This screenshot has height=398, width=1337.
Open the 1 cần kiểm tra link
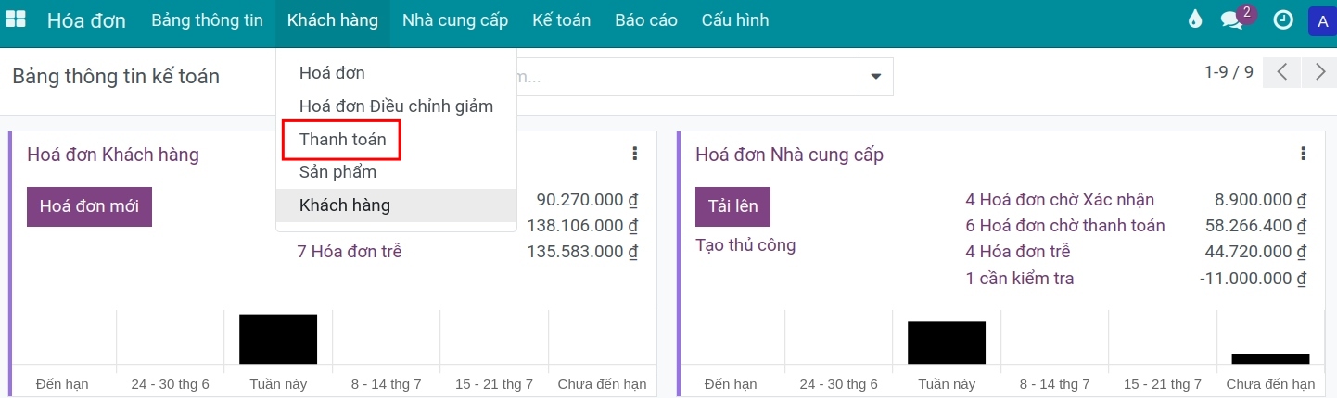(x=1020, y=279)
